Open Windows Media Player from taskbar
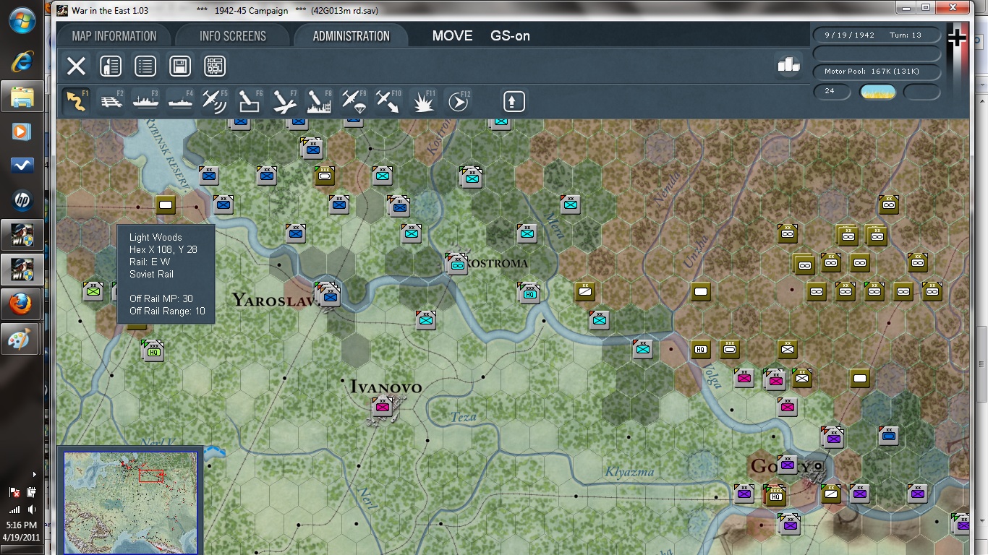Viewport: 988px width, 555px height. click(x=22, y=131)
